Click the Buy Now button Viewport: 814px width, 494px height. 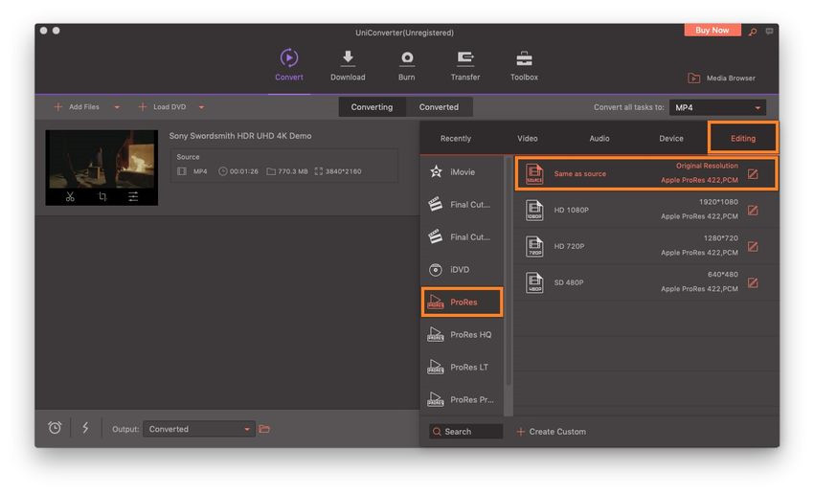pos(712,30)
